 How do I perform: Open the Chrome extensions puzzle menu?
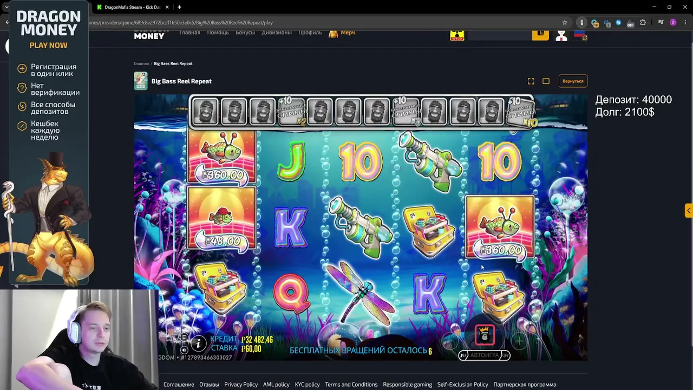pyautogui.click(x=643, y=23)
